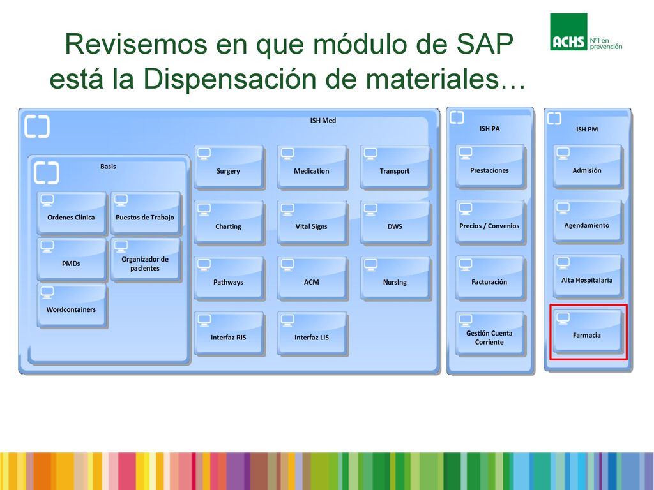Click the monitor icon on Farmacia box
This screenshot has width=654, height=490.
(563, 319)
